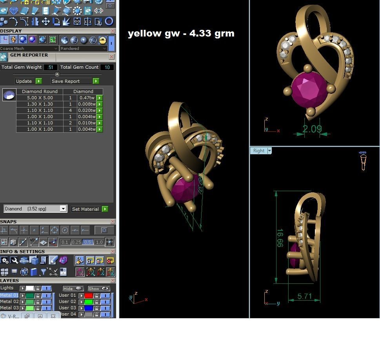Click the green four-viewport layout icon

pos(53,40)
